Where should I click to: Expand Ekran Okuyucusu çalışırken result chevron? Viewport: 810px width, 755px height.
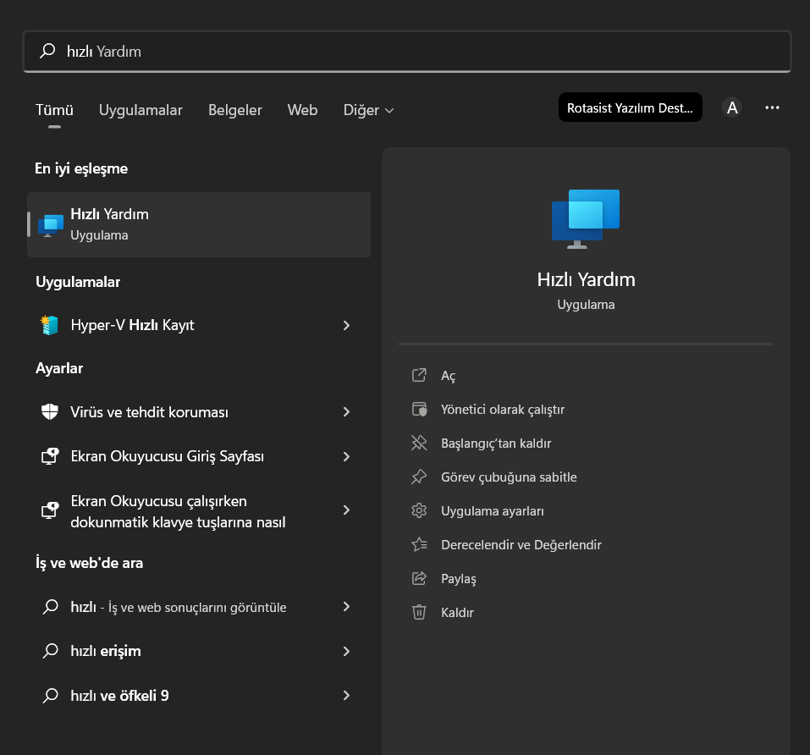347,510
